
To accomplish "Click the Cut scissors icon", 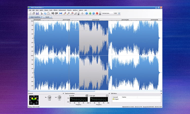I will (42, 13).
